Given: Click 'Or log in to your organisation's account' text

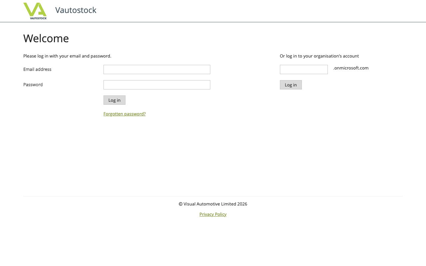Looking at the screenshot, I should [x=319, y=56].
